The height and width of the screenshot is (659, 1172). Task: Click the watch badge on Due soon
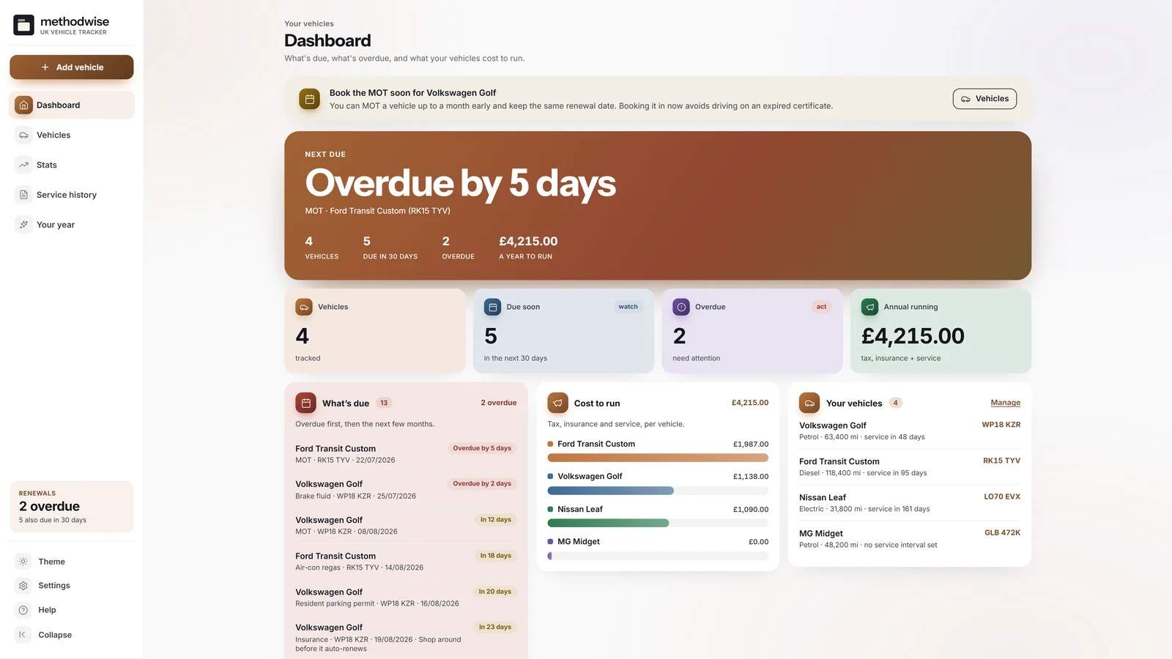pos(628,307)
